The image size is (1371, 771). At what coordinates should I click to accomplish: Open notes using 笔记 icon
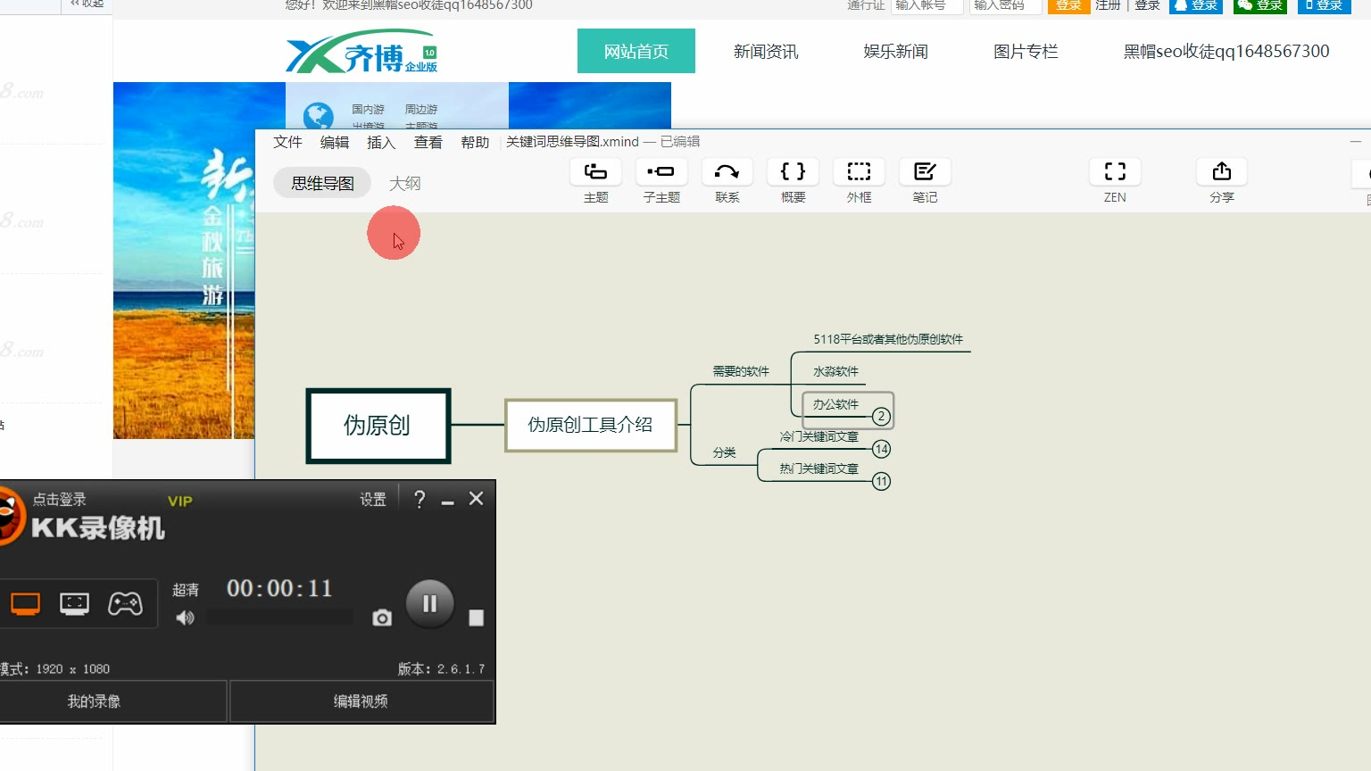tap(925, 171)
